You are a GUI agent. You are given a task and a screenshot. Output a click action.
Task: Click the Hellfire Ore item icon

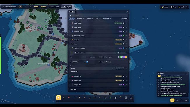pyautogui.click(x=72, y=76)
